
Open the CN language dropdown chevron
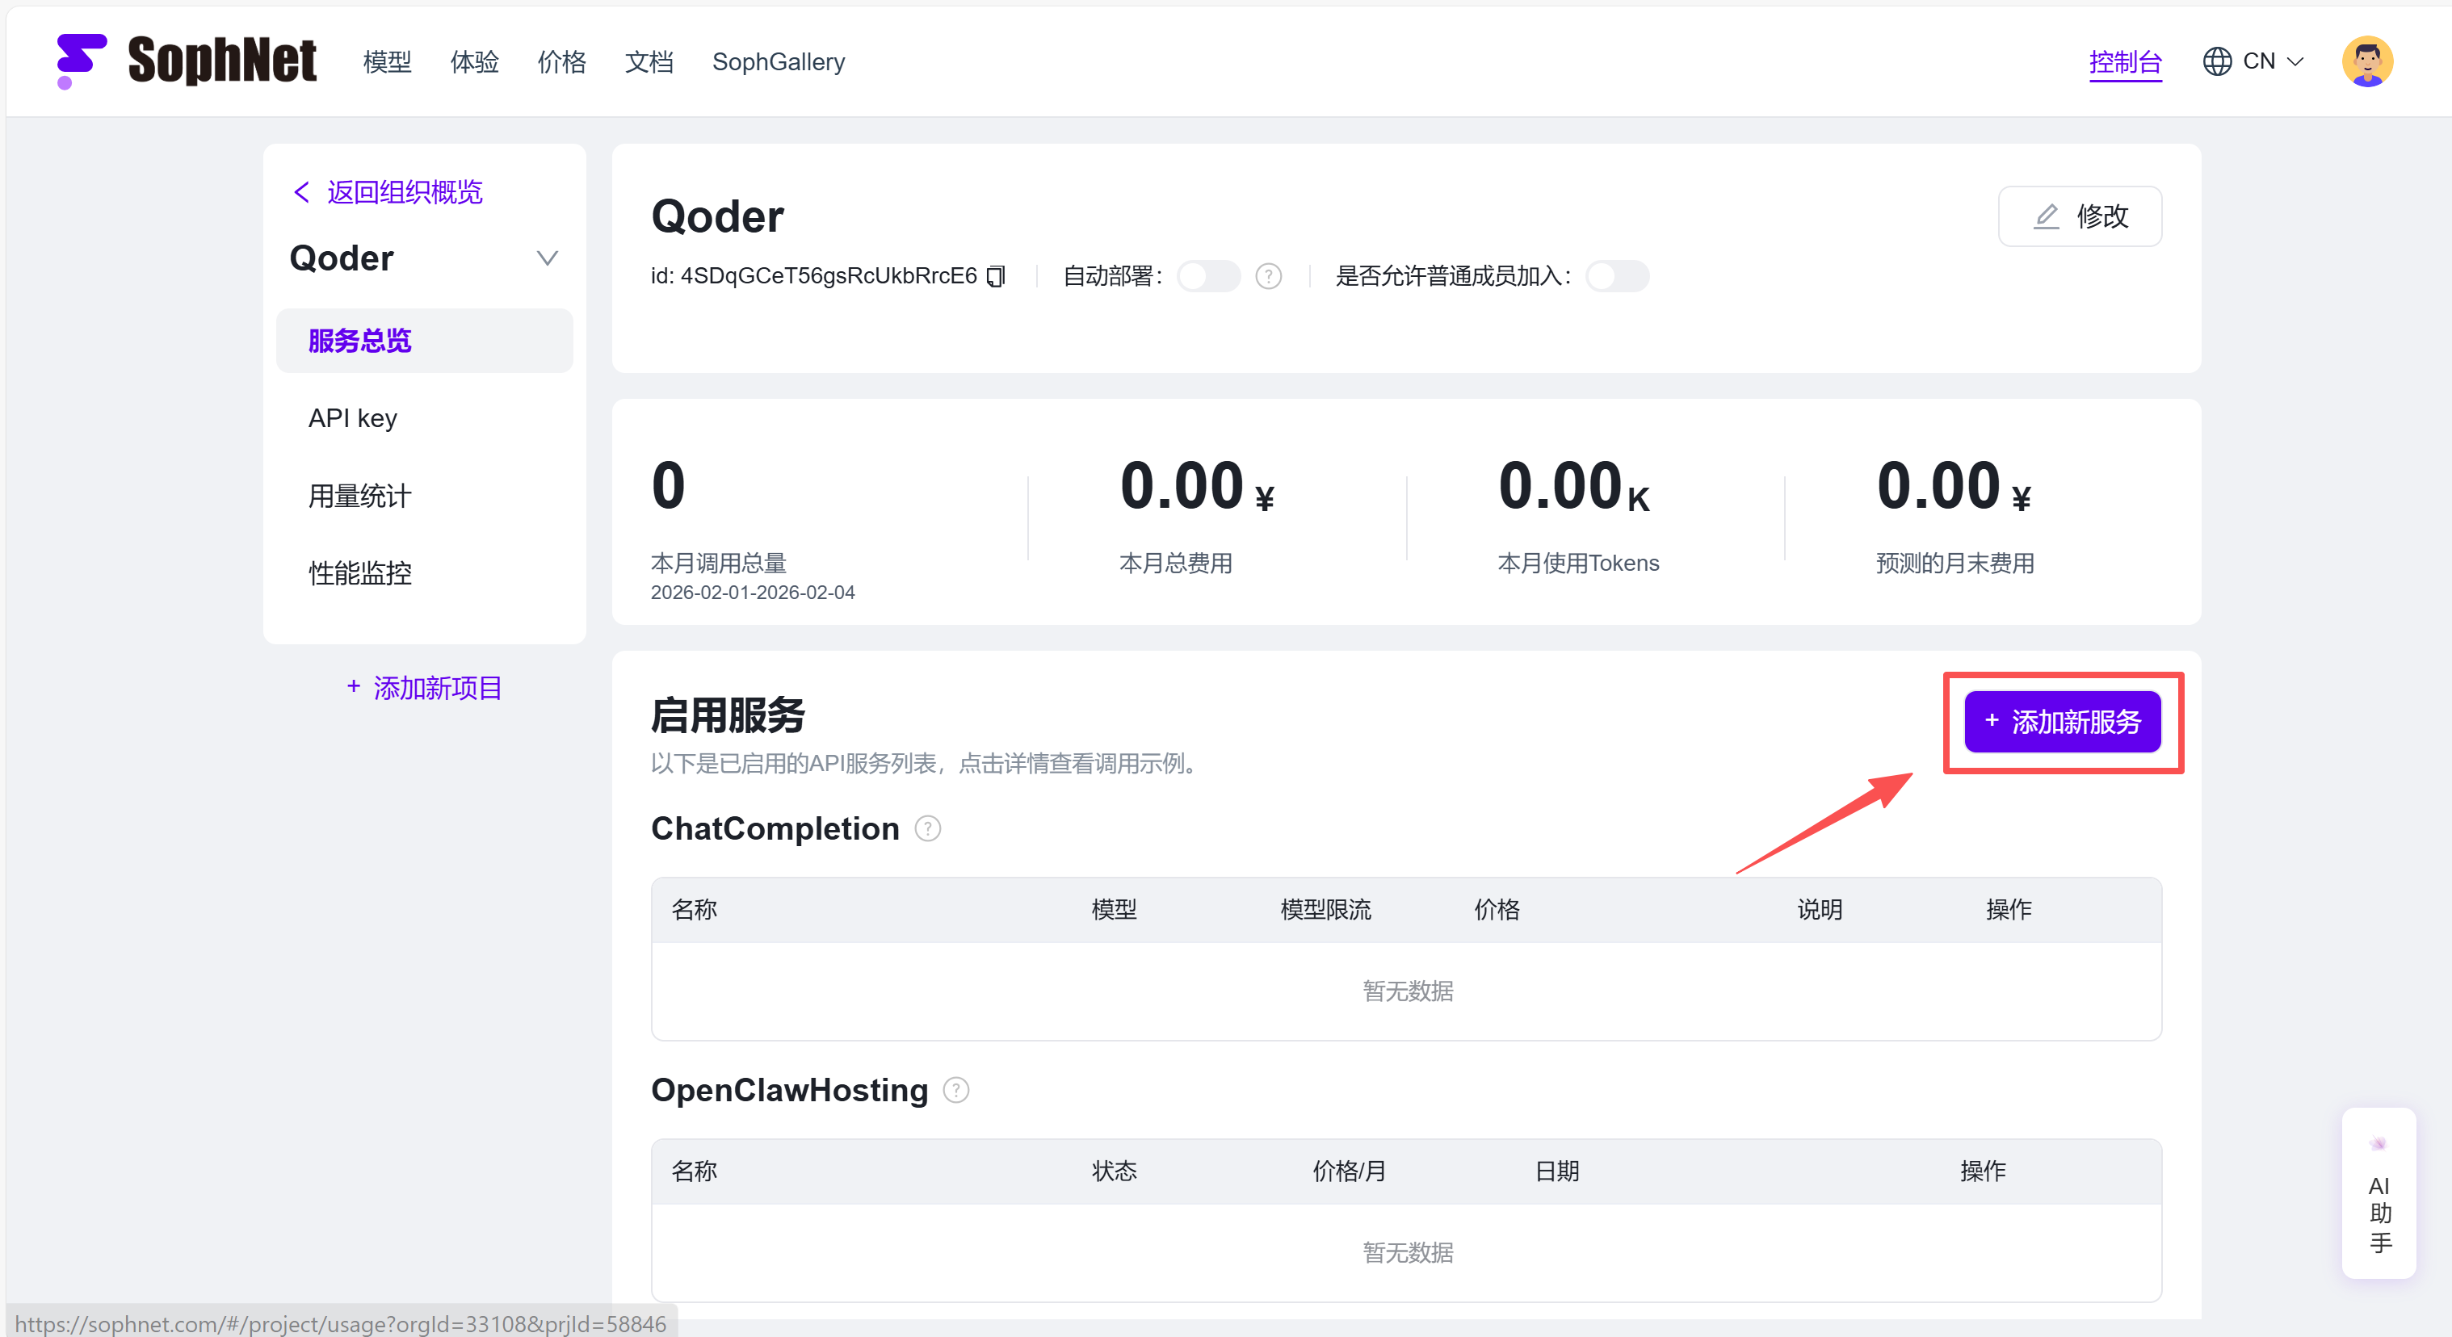[2295, 62]
